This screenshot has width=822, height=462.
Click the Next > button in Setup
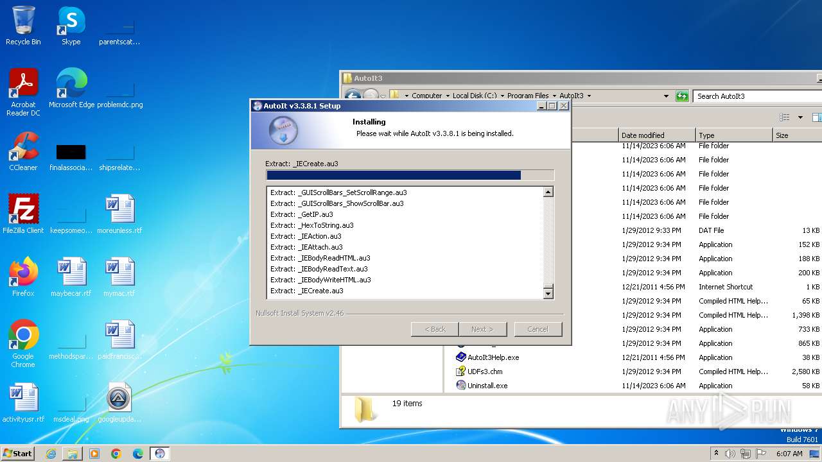[x=482, y=329]
